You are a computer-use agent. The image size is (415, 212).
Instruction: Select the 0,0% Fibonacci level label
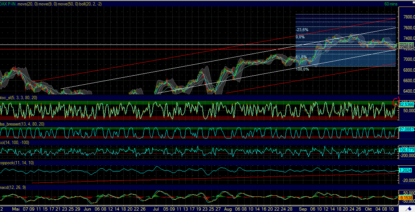click(x=300, y=37)
